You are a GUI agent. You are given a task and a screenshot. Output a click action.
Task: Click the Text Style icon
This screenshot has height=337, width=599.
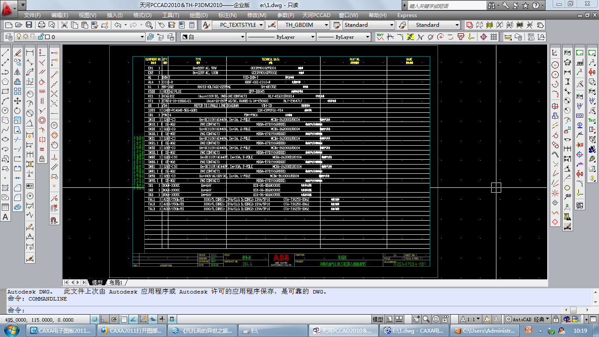[206, 25]
